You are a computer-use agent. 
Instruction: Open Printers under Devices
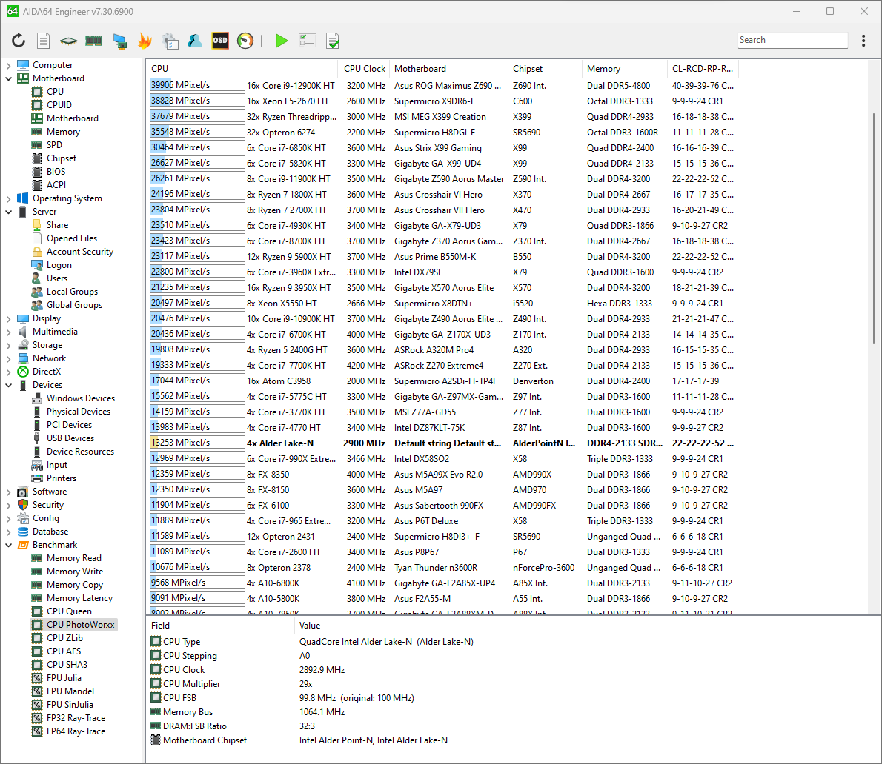pos(62,478)
